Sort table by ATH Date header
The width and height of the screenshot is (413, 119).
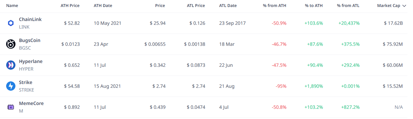pos(103,6)
